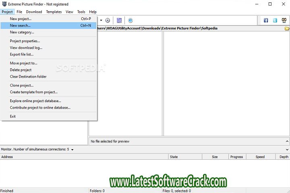This screenshot has width=290, height=193.
Task: Open the blue help question mark icon
Action: [130, 21]
